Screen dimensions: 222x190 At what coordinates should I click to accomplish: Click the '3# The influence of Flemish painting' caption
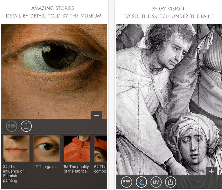(x=13, y=173)
